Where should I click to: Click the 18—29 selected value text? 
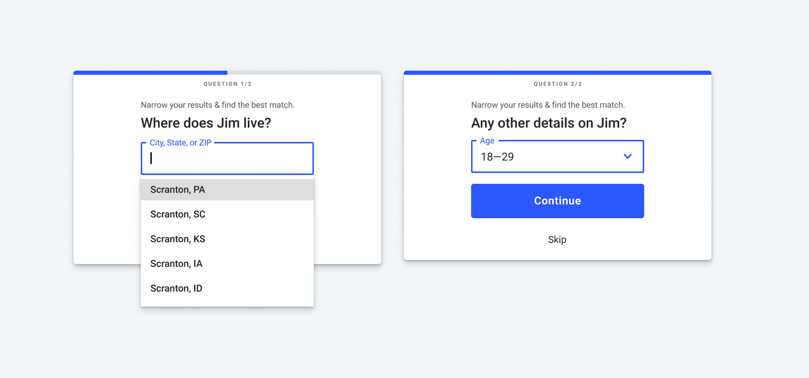coord(497,157)
